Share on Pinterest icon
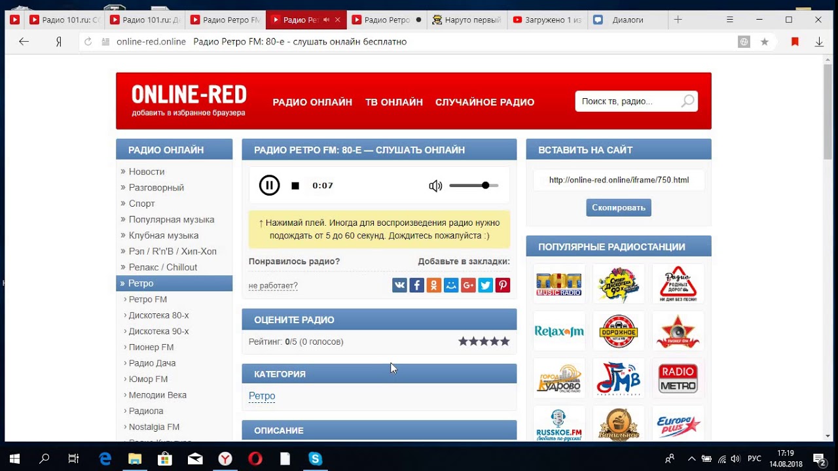838x471 pixels. [503, 285]
